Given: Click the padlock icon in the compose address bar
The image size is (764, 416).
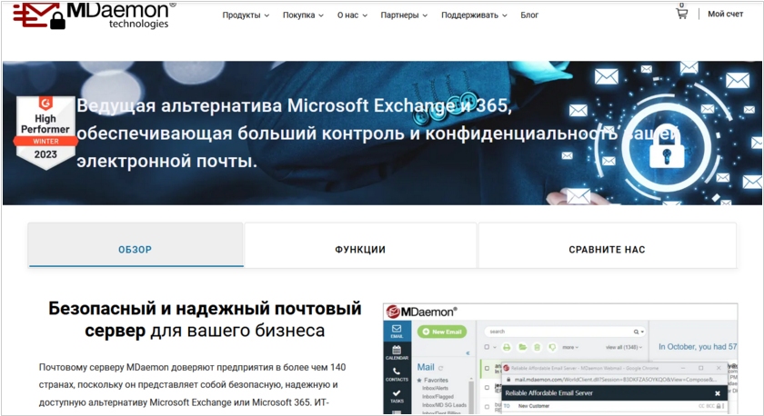Looking at the screenshot, I should [x=508, y=380].
